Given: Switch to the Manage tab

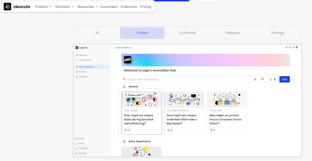Looking at the screenshot, I should coord(278,33).
